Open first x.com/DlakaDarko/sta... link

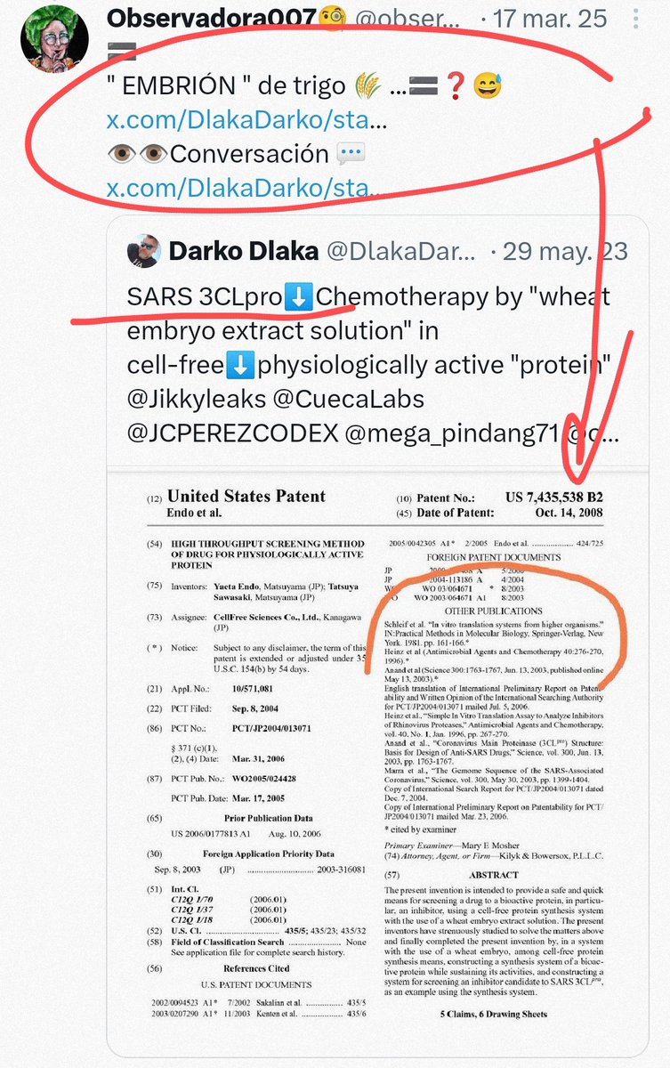click(x=246, y=122)
